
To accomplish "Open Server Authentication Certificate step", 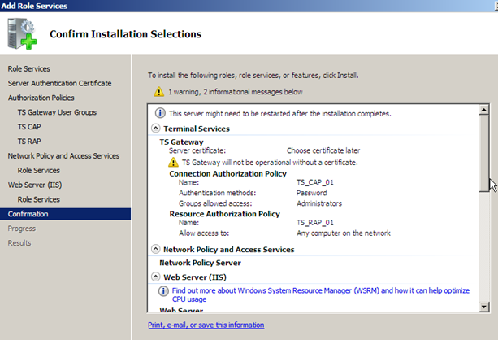I will pos(59,83).
